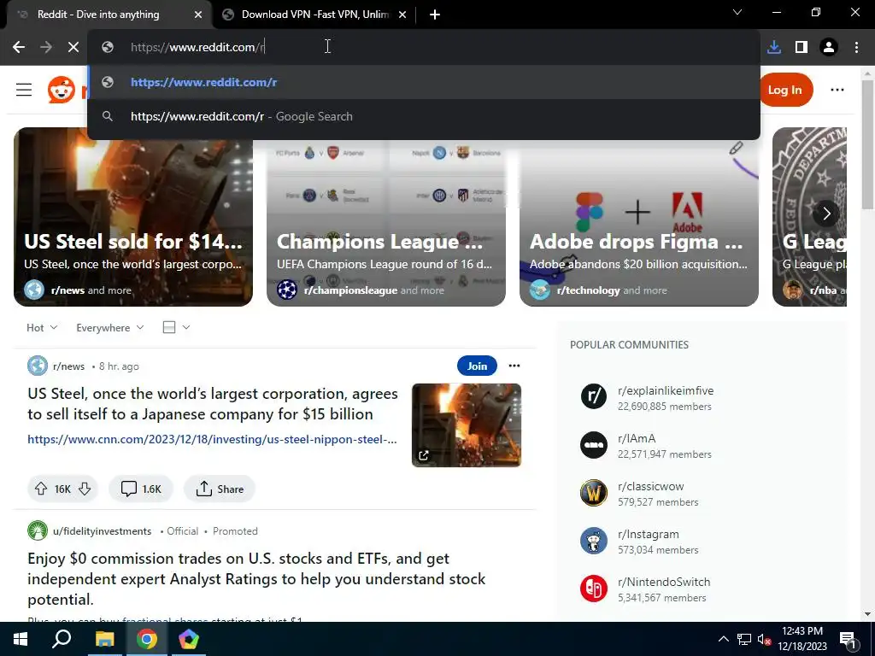Open Chrome's three-dot menu
875x656 pixels.
pos(856,47)
